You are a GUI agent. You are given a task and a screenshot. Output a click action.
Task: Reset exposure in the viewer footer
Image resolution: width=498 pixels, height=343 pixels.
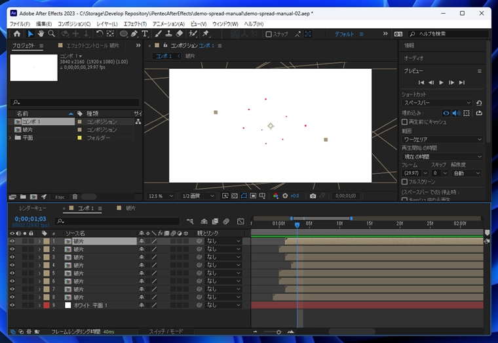285,196
